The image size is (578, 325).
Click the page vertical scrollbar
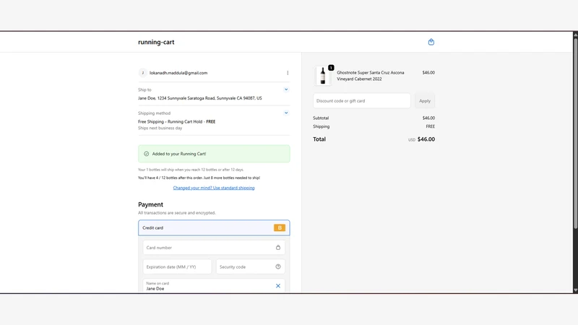pyautogui.click(x=575, y=162)
